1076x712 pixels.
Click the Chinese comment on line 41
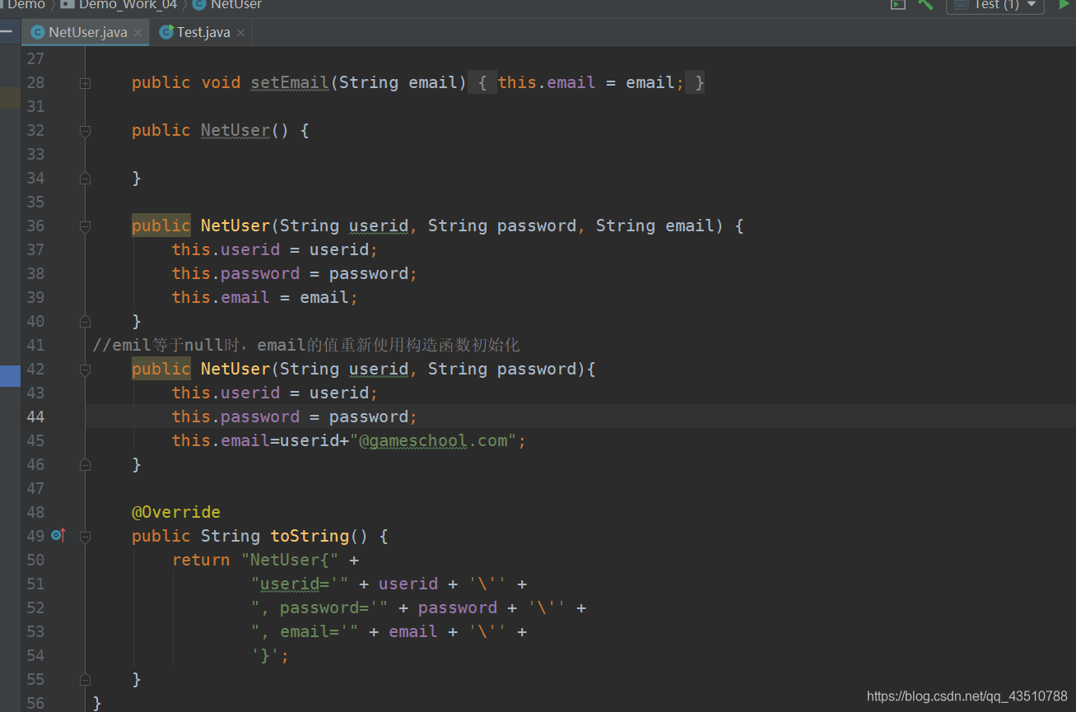(x=306, y=345)
